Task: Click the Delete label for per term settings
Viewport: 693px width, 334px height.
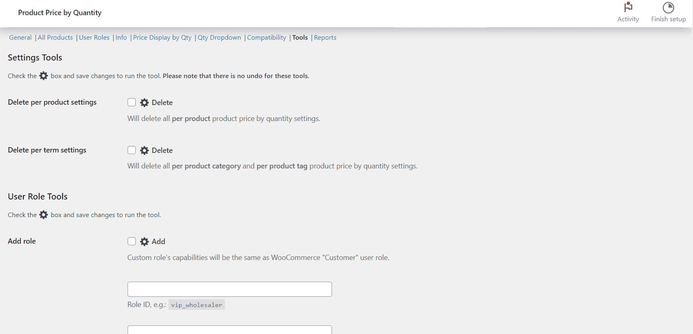Action: click(x=162, y=150)
